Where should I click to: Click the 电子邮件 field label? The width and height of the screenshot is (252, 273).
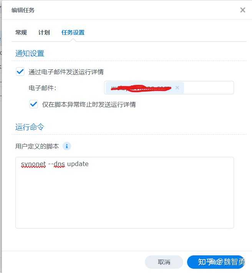(43, 88)
